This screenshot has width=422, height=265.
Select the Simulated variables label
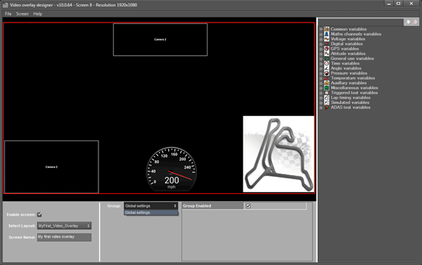tap(350, 103)
